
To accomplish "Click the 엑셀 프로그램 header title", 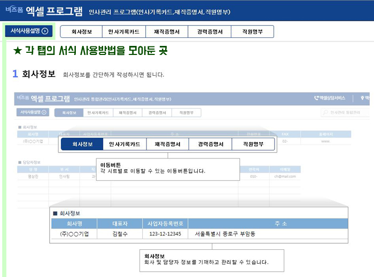I will (x=54, y=11).
